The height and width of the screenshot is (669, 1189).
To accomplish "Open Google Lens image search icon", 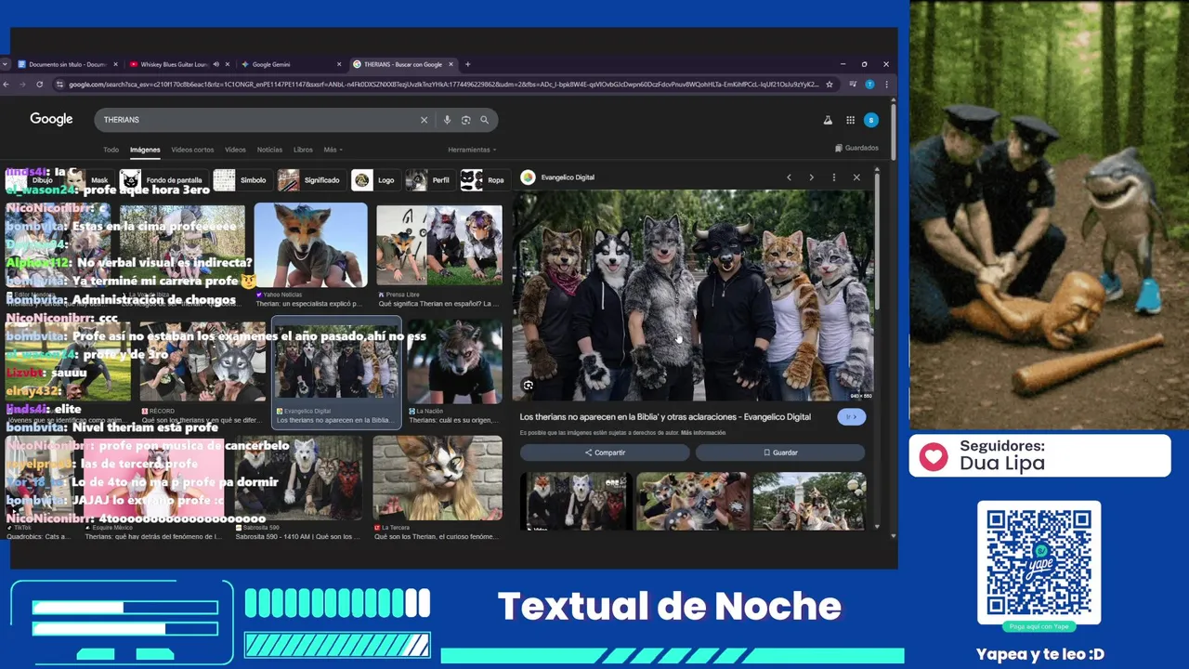I will pyautogui.click(x=465, y=120).
